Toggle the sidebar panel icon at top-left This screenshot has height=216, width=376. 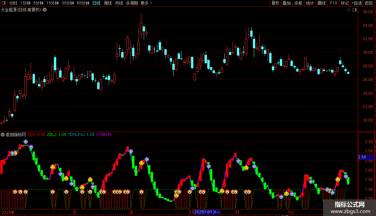click(4, 3)
